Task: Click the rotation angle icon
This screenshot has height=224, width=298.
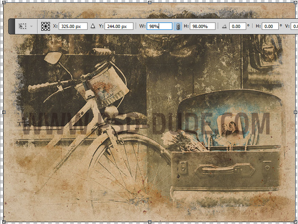Action: [x=224, y=26]
